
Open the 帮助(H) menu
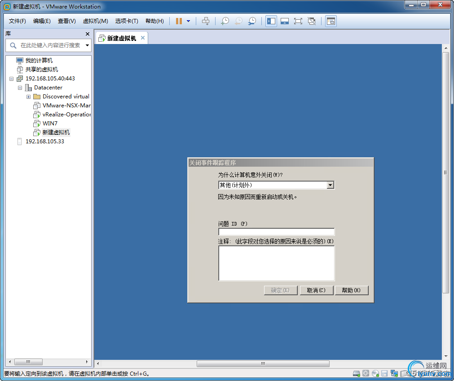point(154,21)
